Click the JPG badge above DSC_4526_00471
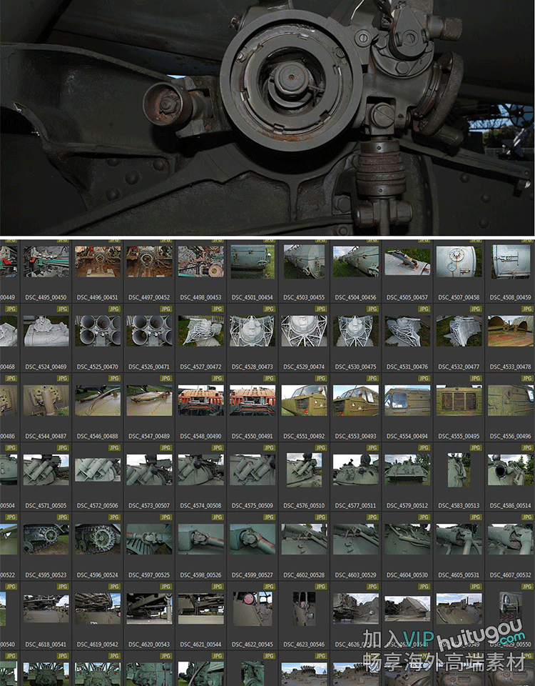Image resolution: width=535 pixels, height=686 pixels. (x=165, y=309)
